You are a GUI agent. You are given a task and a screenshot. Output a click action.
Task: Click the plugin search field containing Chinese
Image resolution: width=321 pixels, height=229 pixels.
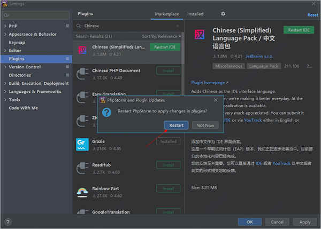pyautogui.click(x=127, y=26)
